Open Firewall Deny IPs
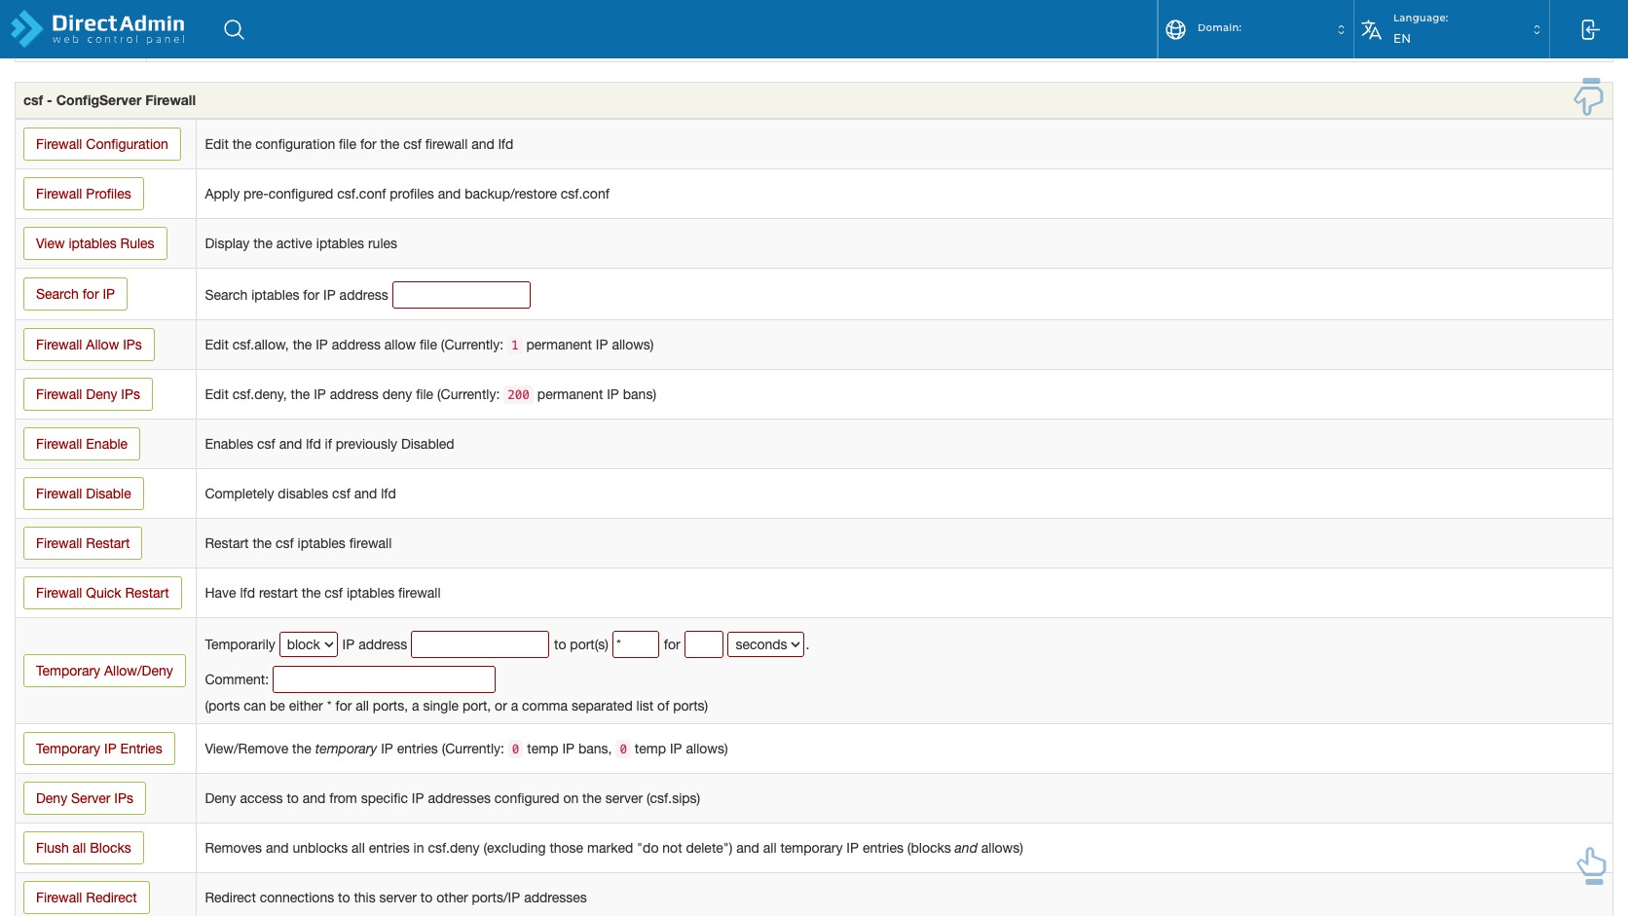Image resolution: width=1628 pixels, height=916 pixels. pyautogui.click(x=88, y=394)
